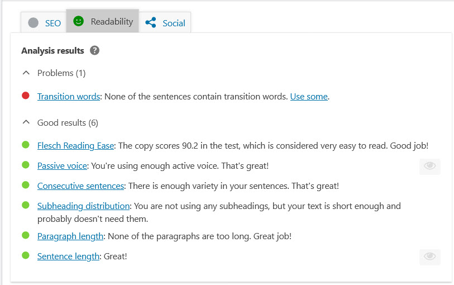This screenshot has width=454, height=285.
Task: Open the Transition words link
Action: click(x=68, y=96)
